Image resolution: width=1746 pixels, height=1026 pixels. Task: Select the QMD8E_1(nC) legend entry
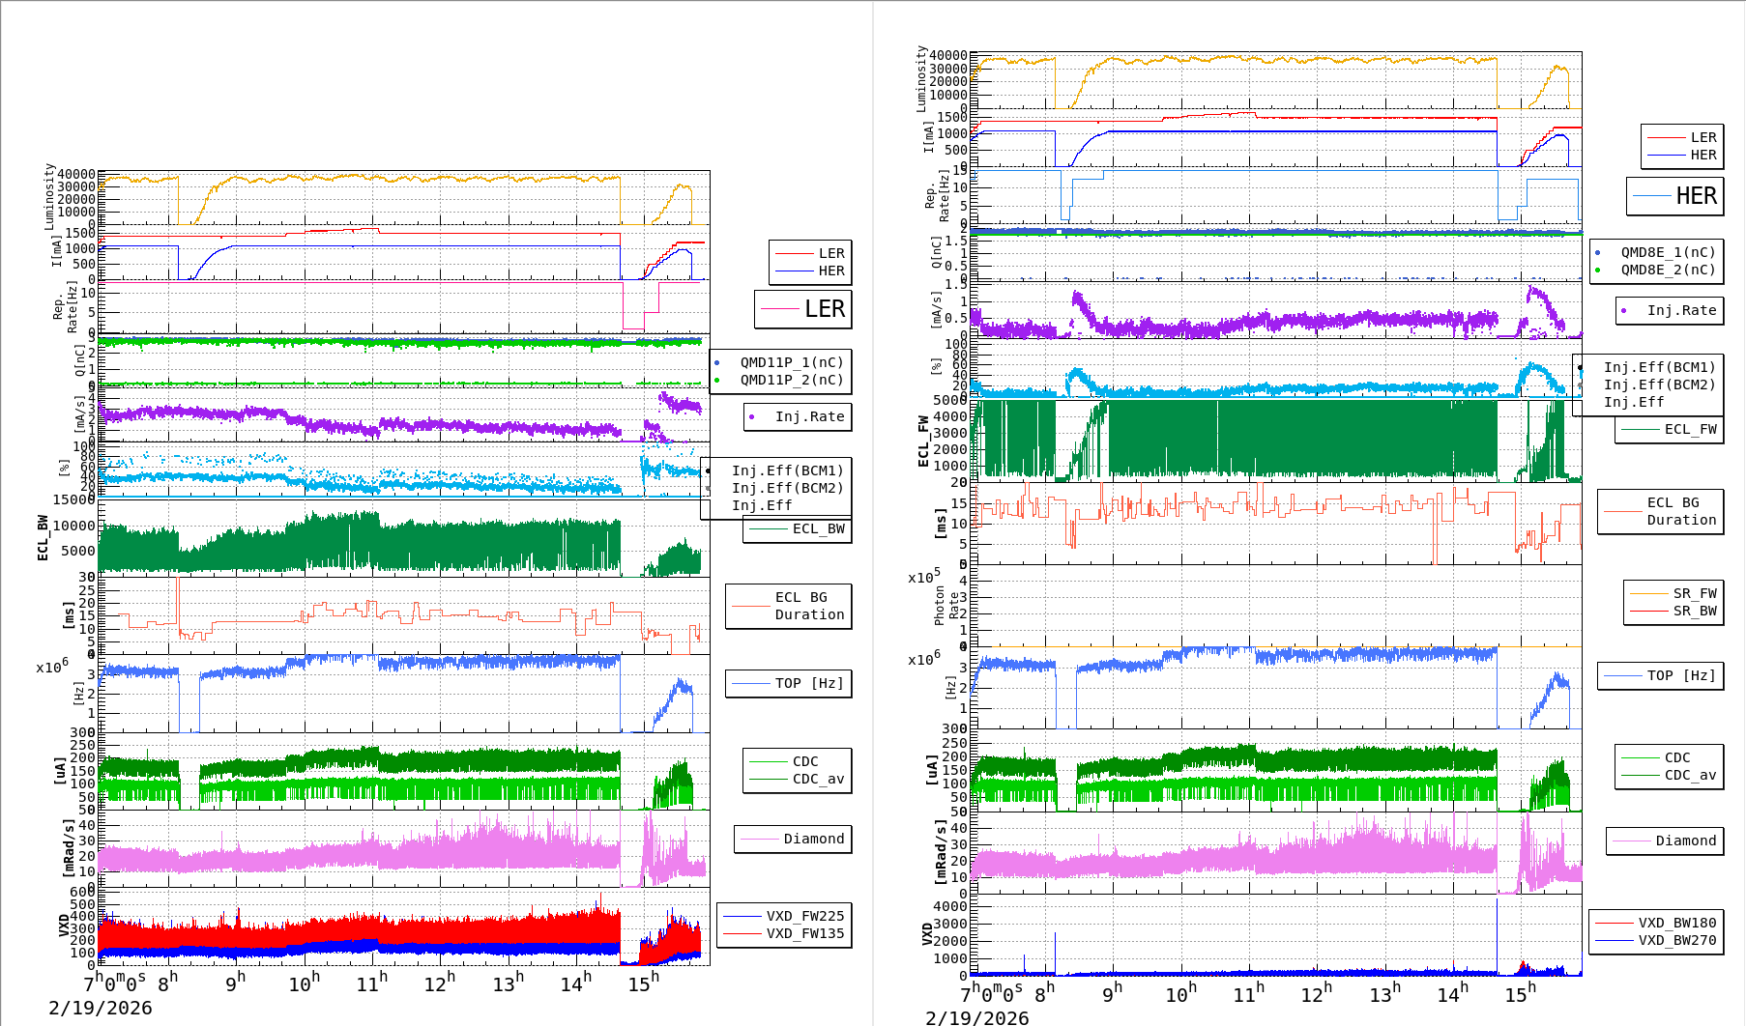tap(1668, 253)
